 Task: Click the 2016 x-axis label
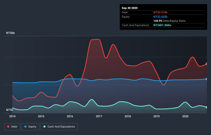tap(70, 116)
